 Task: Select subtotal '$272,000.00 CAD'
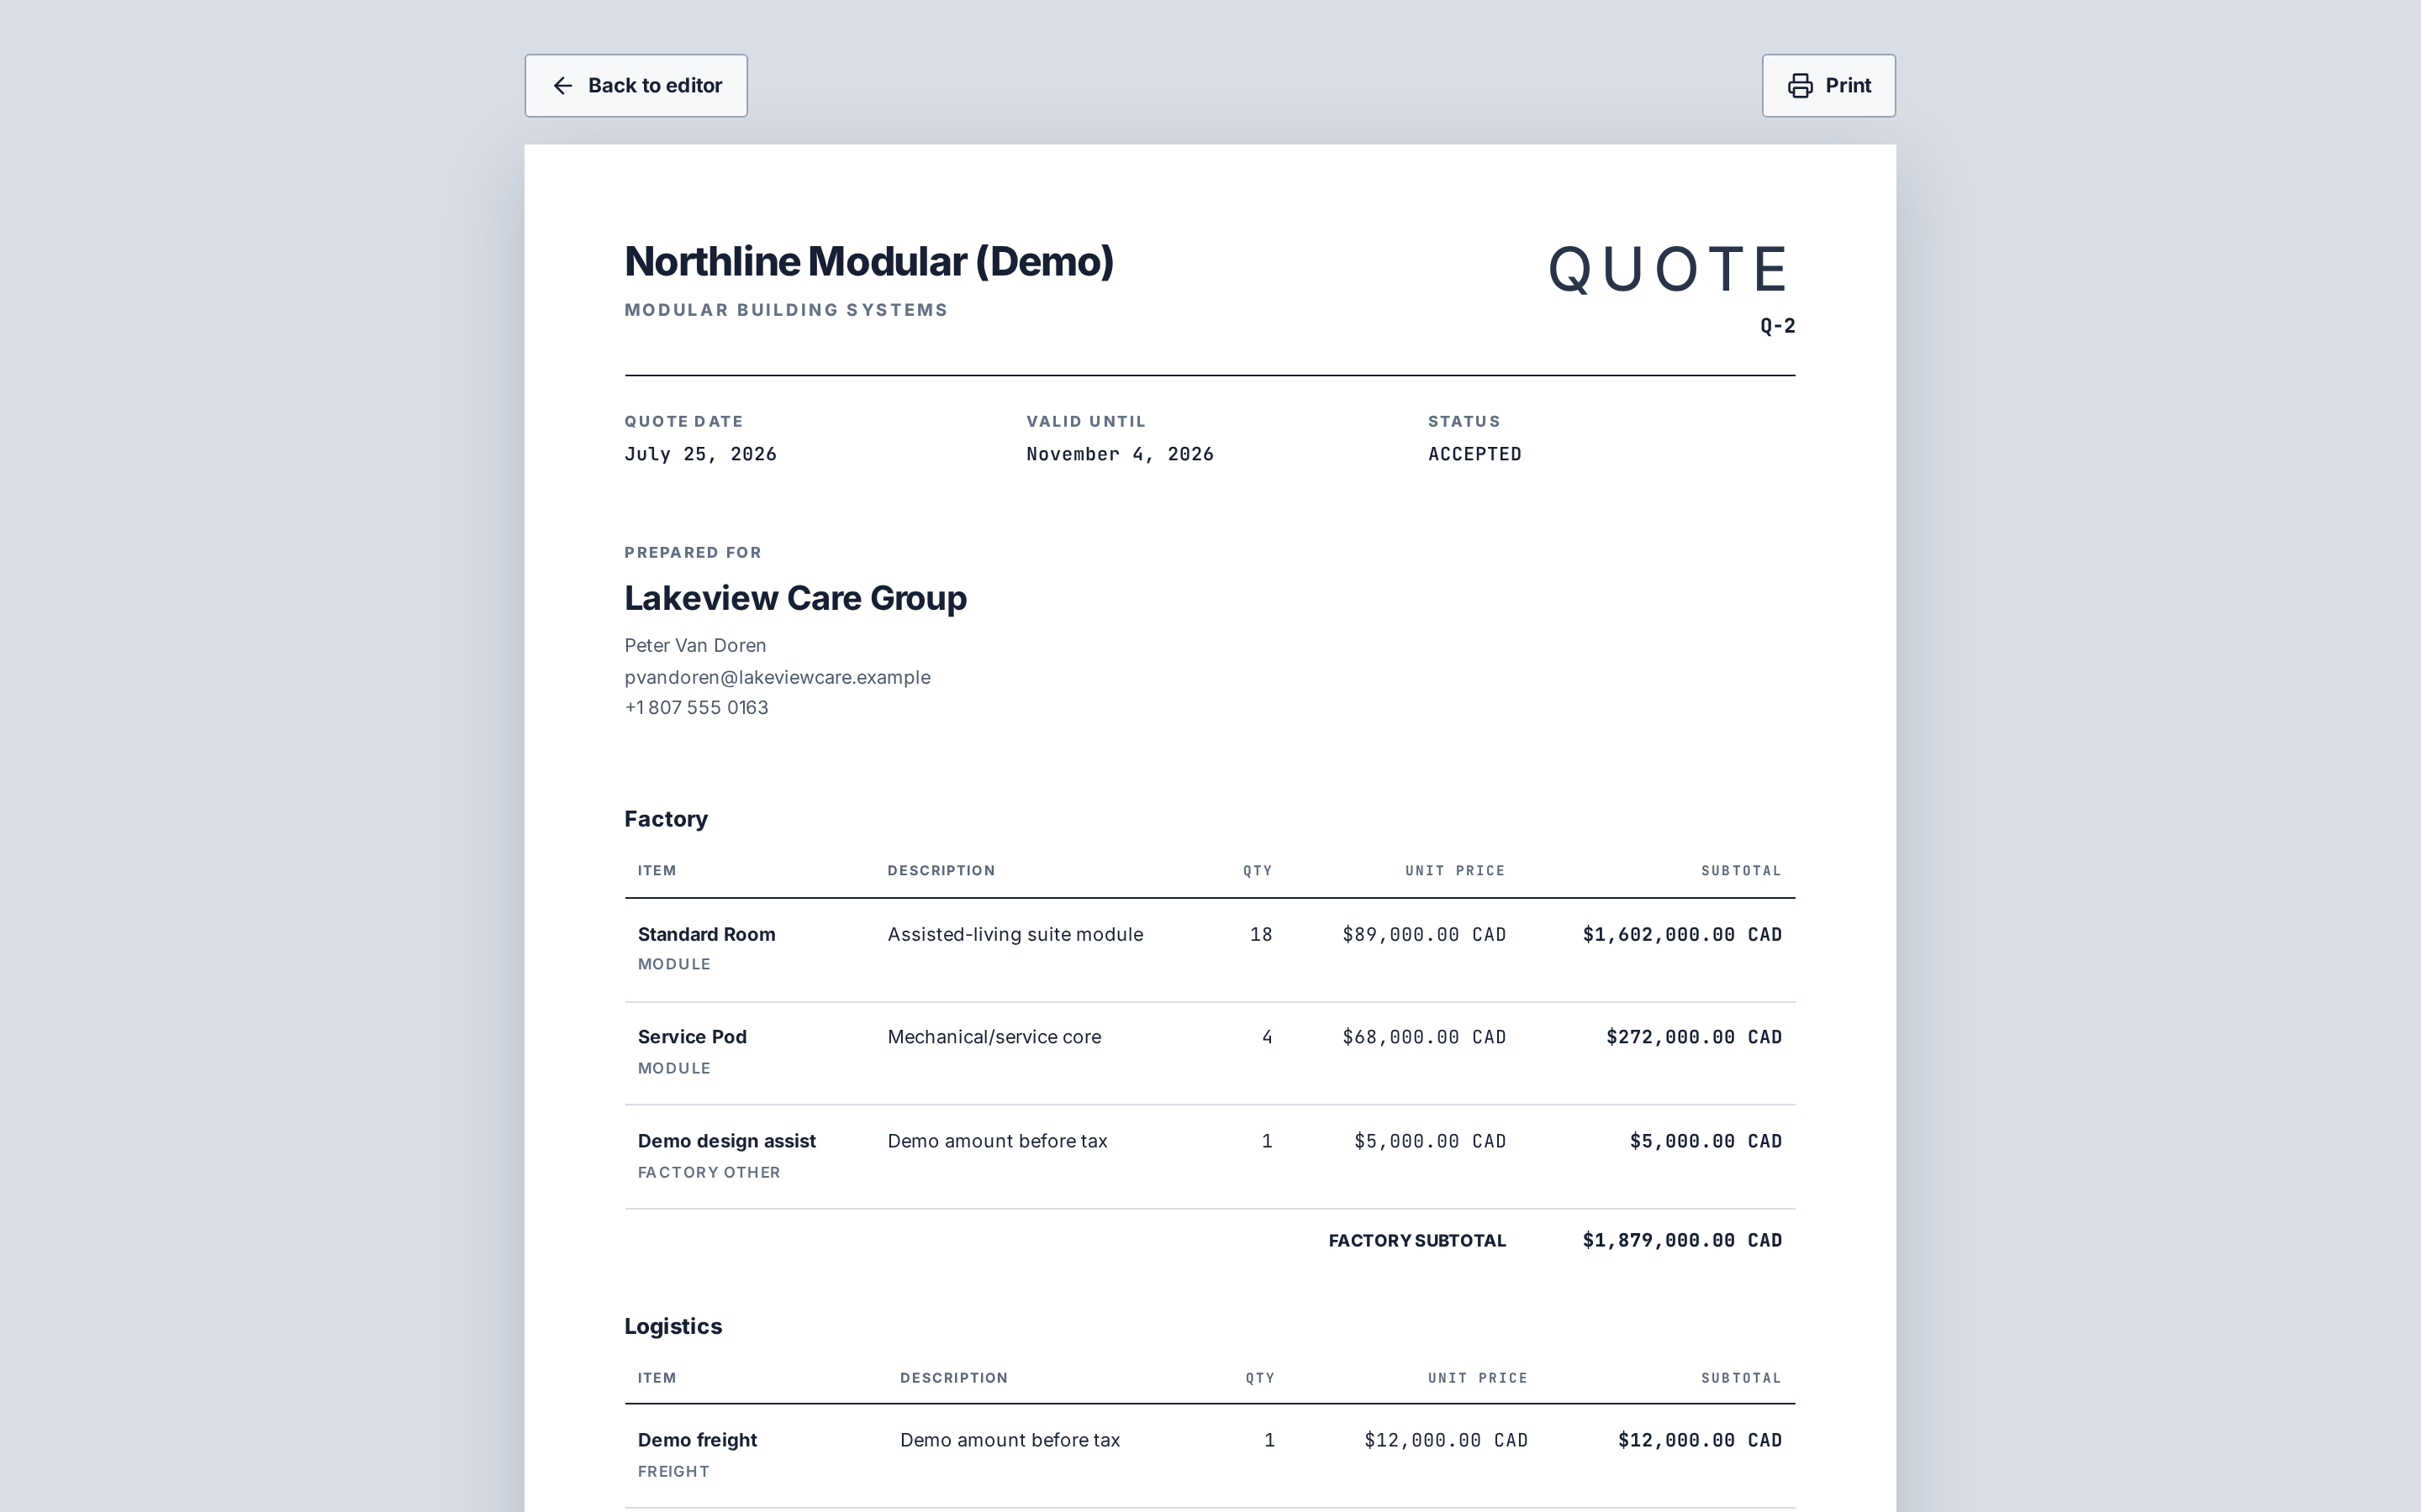1694,1038
